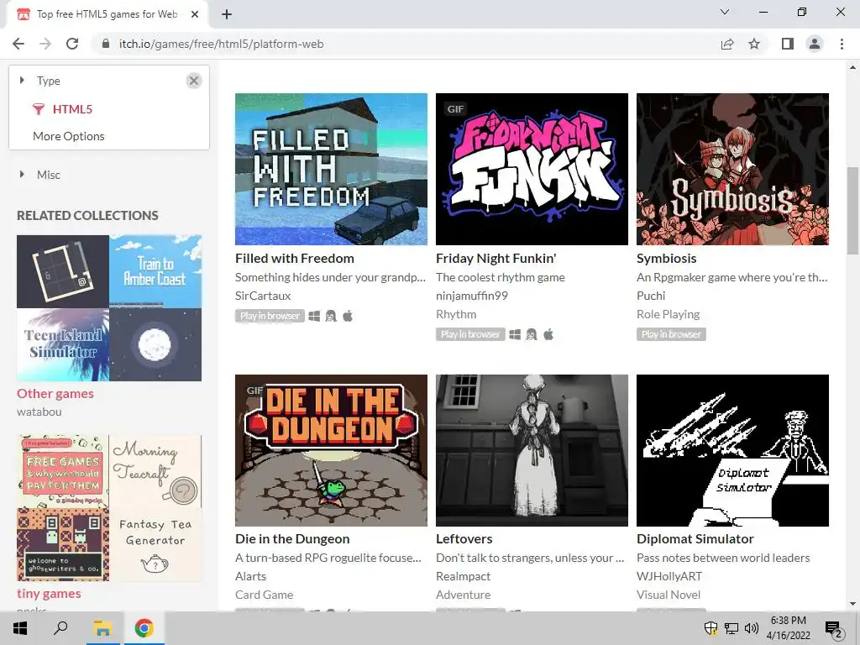Click the Rhythm genre tag
Screen dimensions: 860x645
456,314
